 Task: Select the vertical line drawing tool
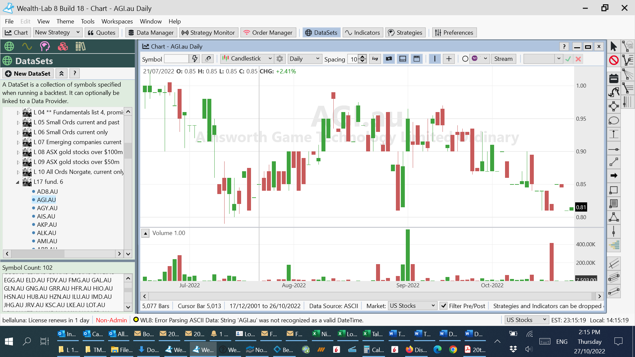[x=614, y=231]
